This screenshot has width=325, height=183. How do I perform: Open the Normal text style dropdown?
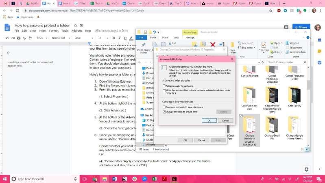click(x=61, y=38)
